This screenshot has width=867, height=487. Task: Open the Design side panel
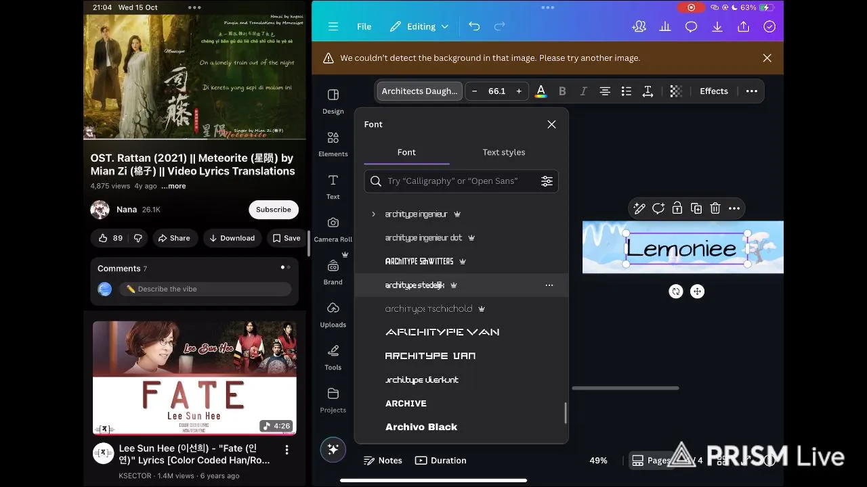[333, 101]
